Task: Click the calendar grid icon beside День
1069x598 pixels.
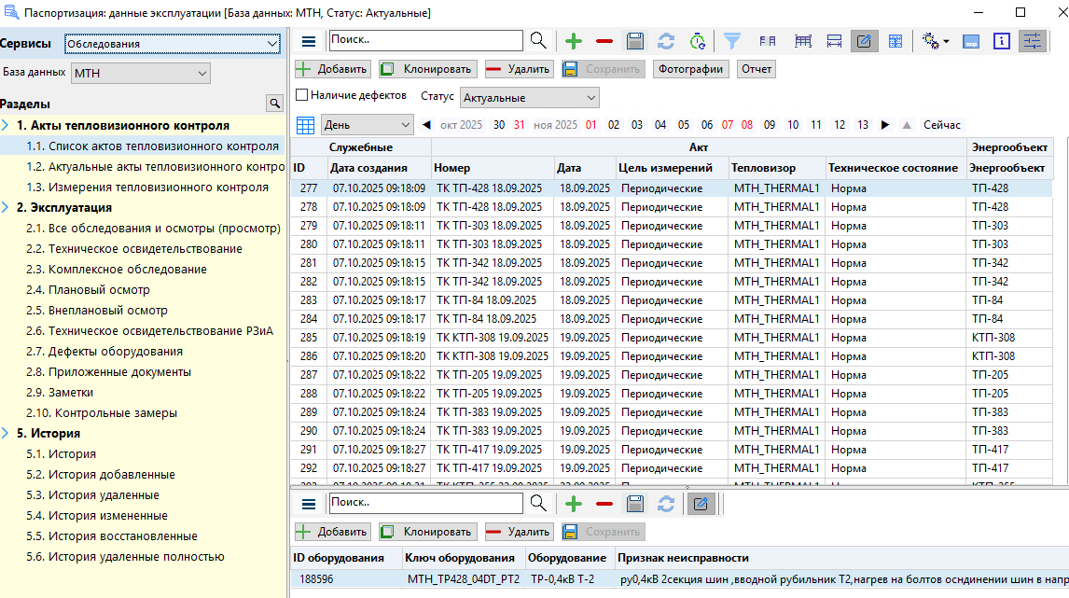Action: [305, 125]
